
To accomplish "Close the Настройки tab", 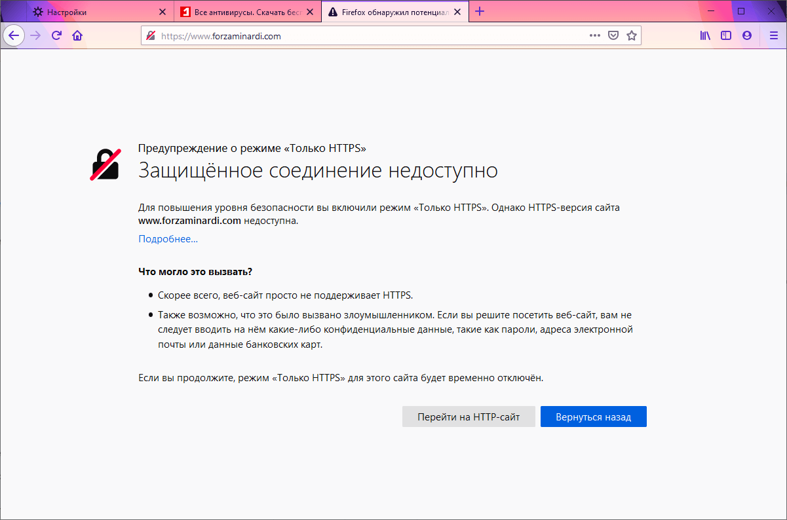I will (163, 11).
